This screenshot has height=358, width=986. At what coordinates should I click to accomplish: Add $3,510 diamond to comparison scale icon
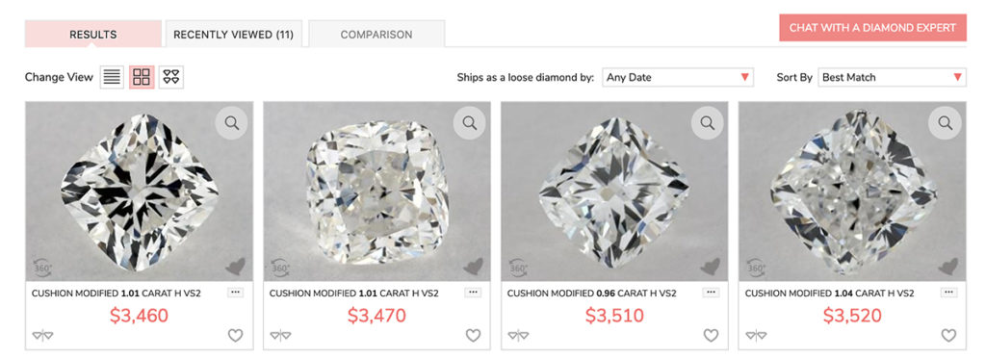[x=518, y=336]
